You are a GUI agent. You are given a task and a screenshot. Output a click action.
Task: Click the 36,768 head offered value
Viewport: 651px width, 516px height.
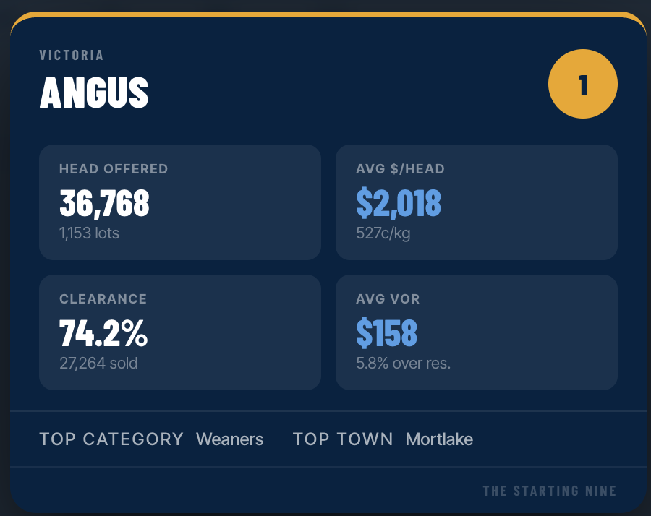(104, 204)
